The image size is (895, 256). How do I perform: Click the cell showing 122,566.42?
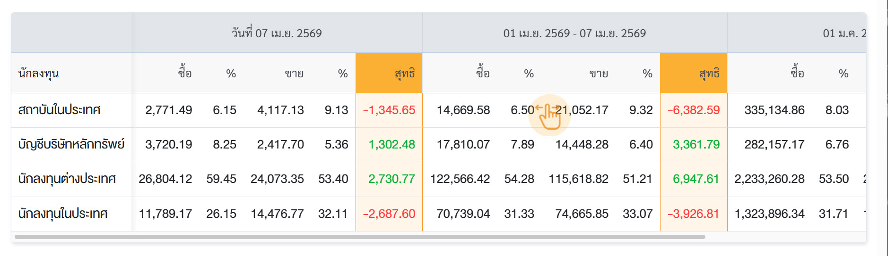pyautogui.click(x=460, y=179)
